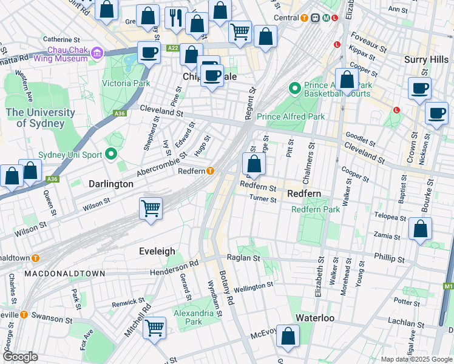Click the Macdonaldtown station T icon
The width and height of the screenshot is (454, 364).
(x=35, y=258)
